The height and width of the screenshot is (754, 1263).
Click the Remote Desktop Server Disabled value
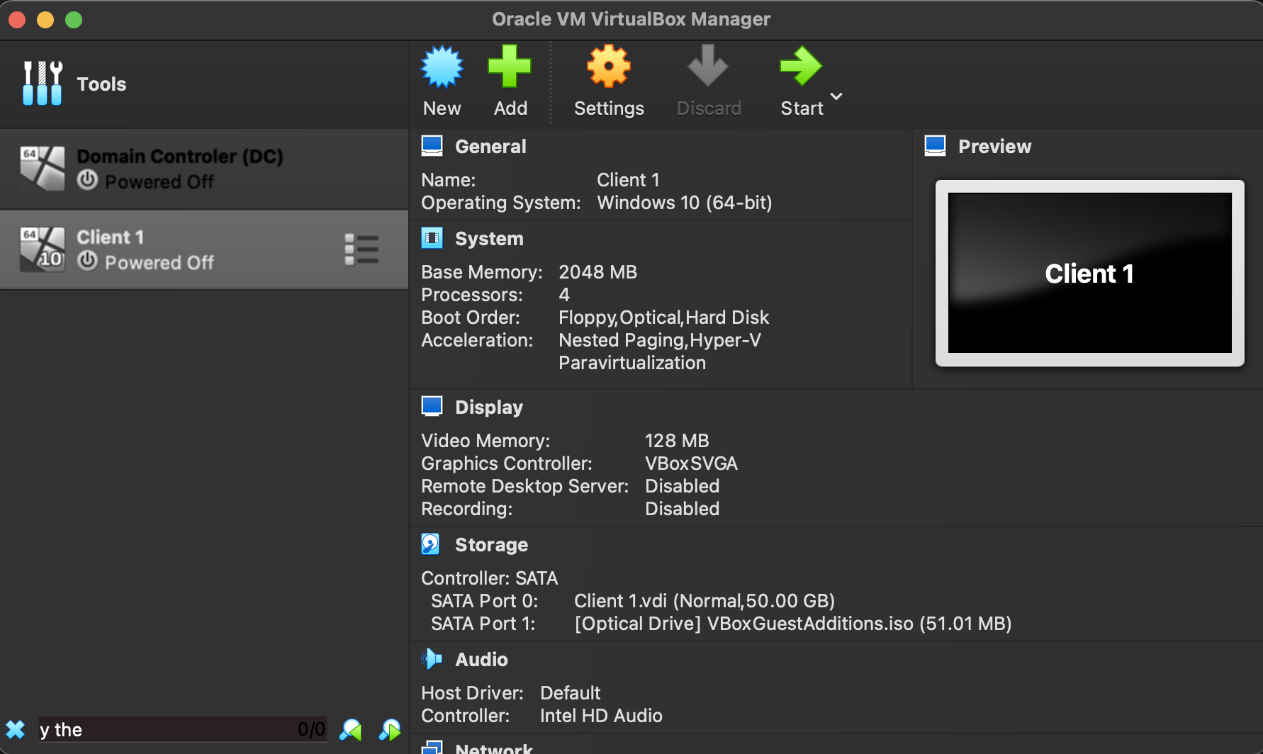pyautogui.click(x=682, y=486)
